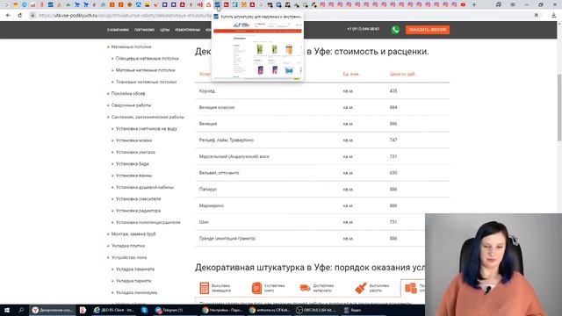Click the browser address bar URL
Screen dimensions: 562x316
coord(126,16)
